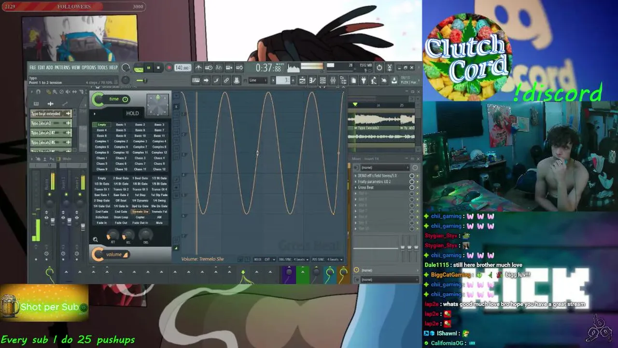The image size is (618, 348).
Task: Click the Insert 1 volume fader
Action: pos(69,221)
